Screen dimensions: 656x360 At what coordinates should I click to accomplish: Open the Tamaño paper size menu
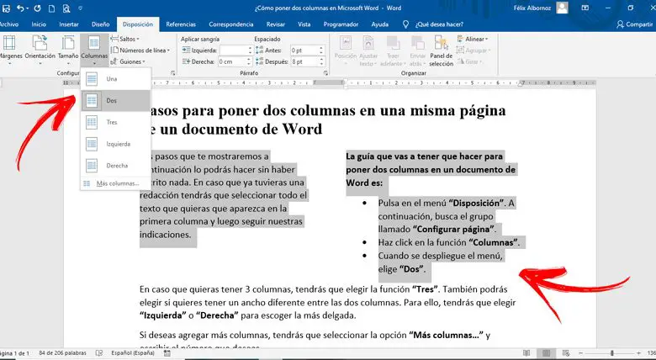tap(68, 50)
